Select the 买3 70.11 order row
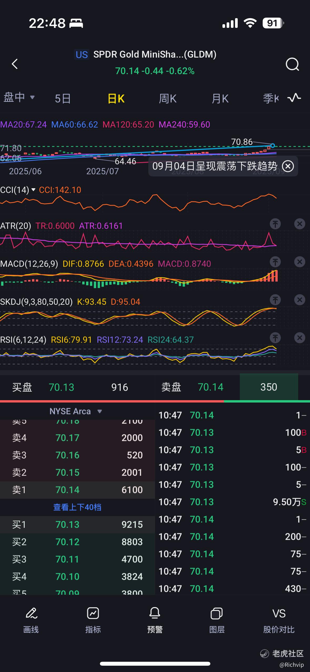This screenshot has width=310, height=672. [77, 559]
